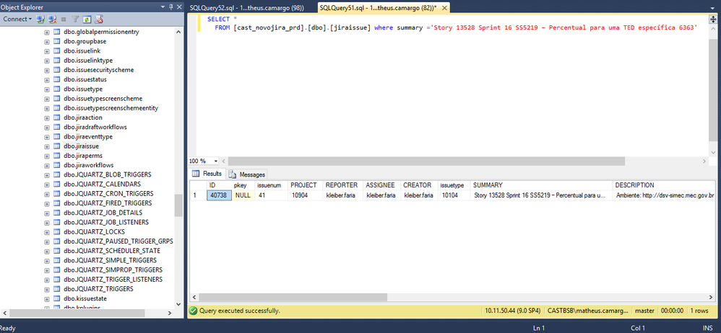The image size is (721, 333).
Task: Click the issuetype column header
Action: pyautogui.click(x=454, y=185)
